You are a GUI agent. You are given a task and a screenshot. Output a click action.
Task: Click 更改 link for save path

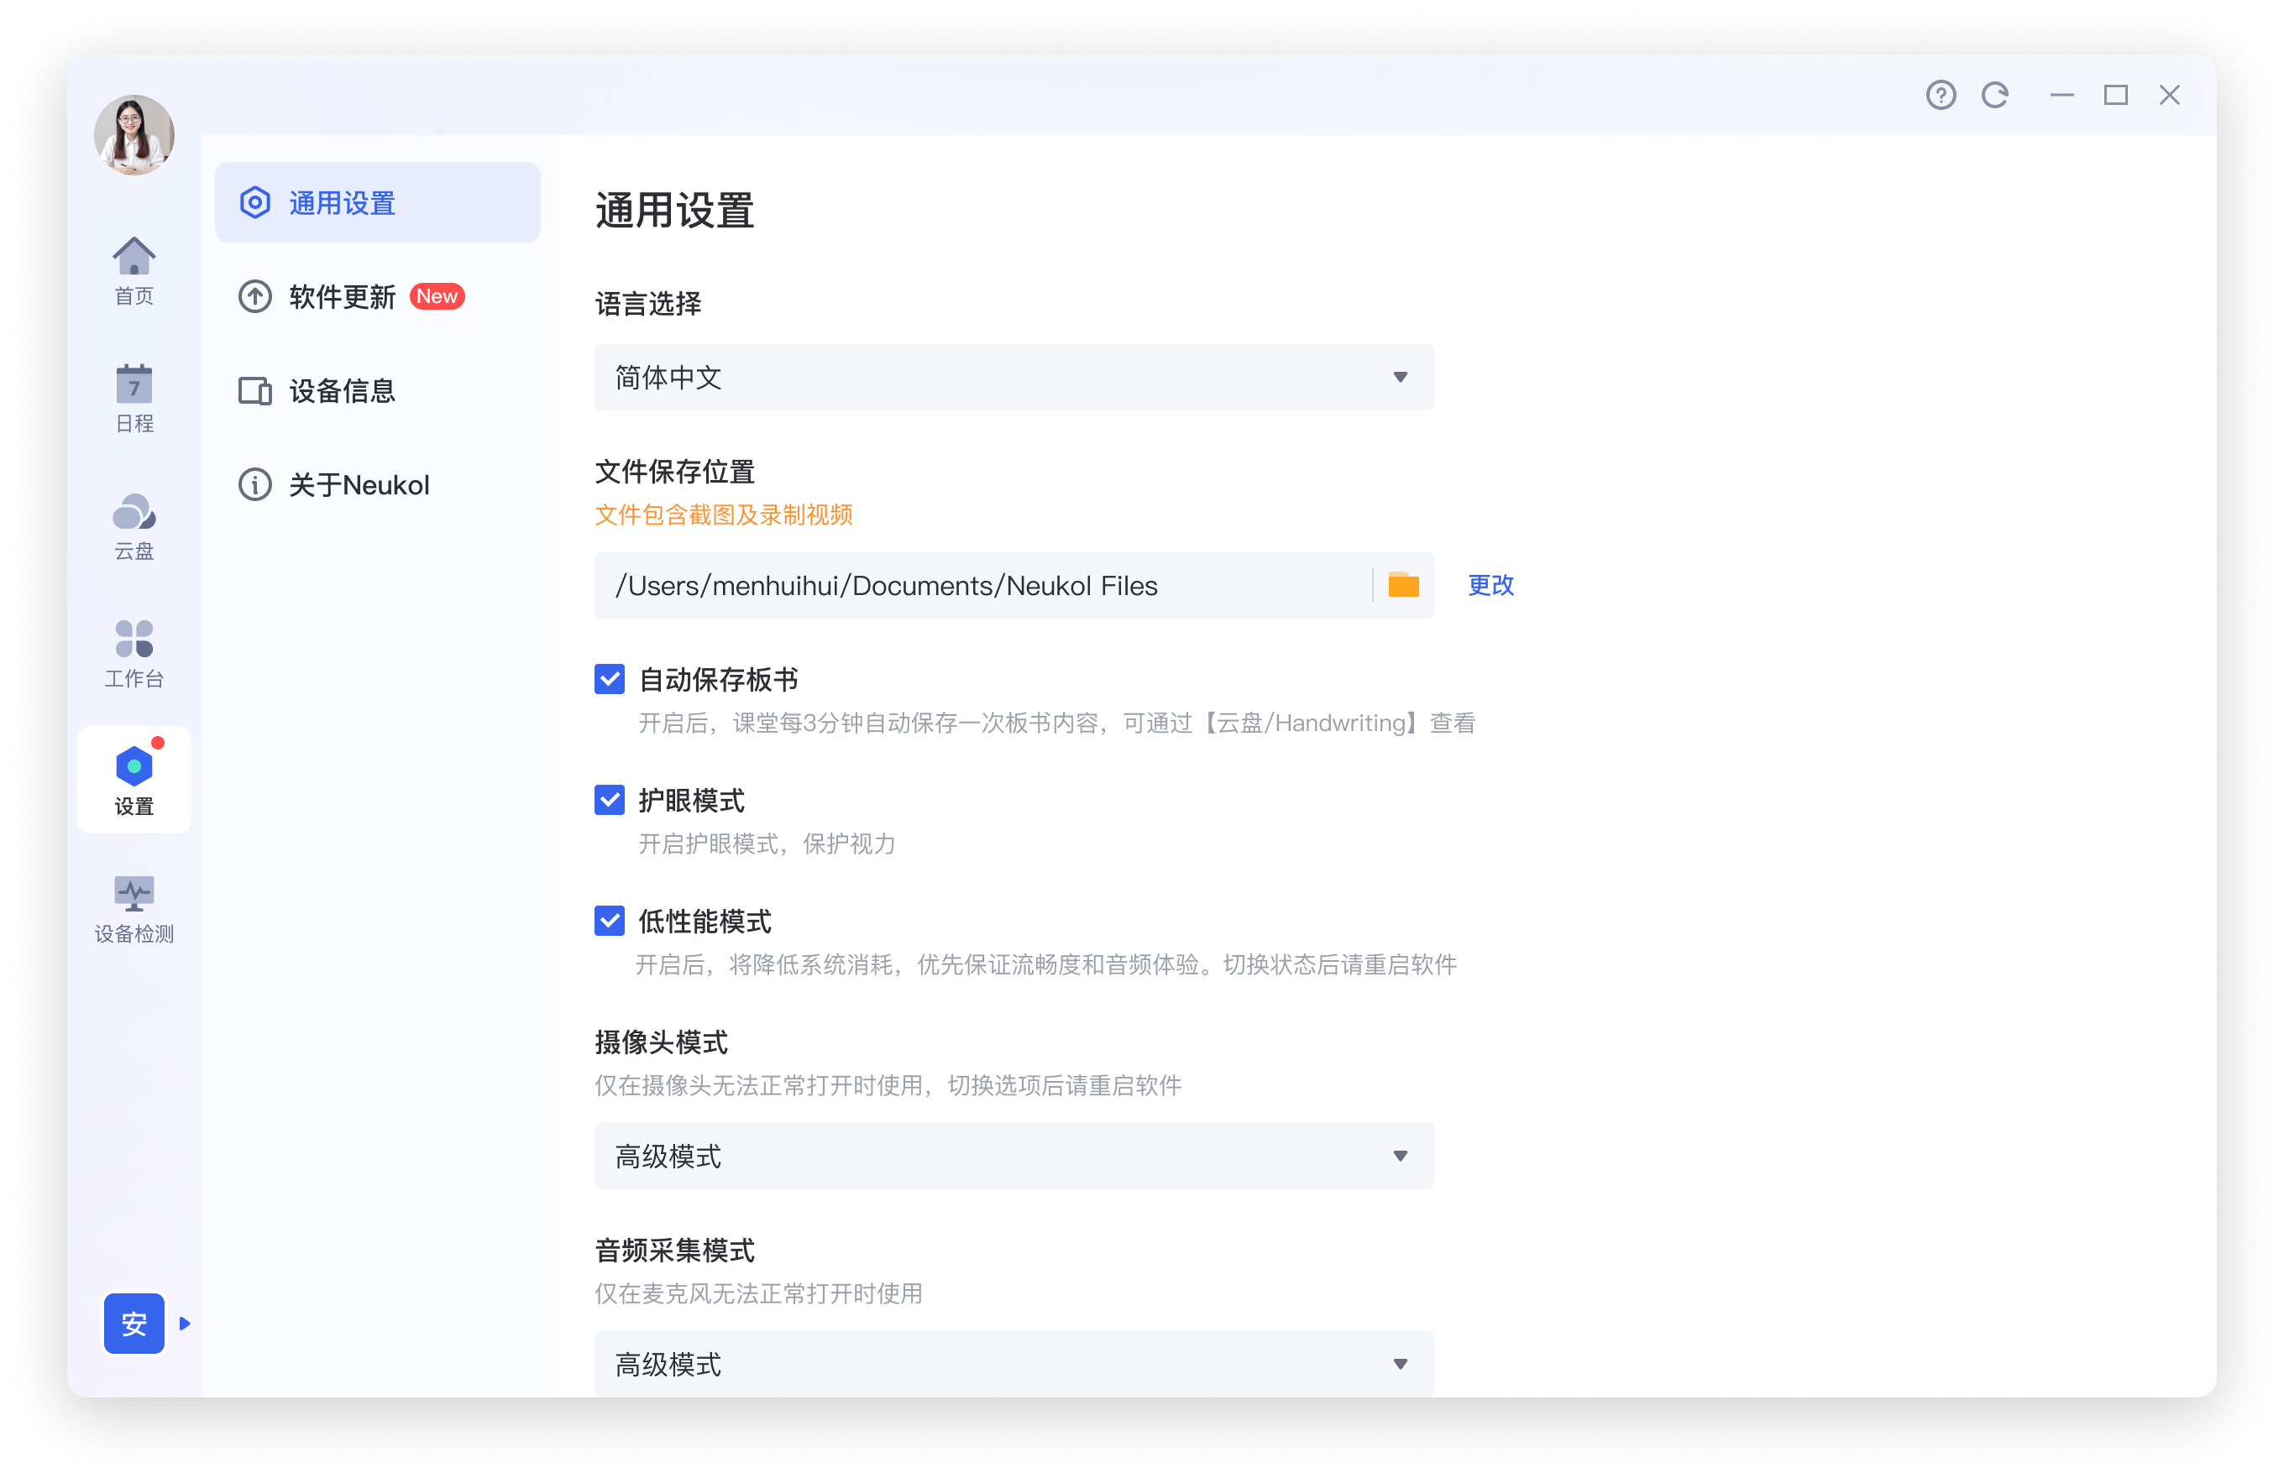point(1490,585)
